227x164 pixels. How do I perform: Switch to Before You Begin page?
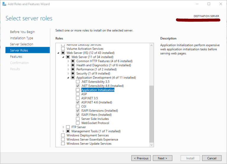point(22,32)
